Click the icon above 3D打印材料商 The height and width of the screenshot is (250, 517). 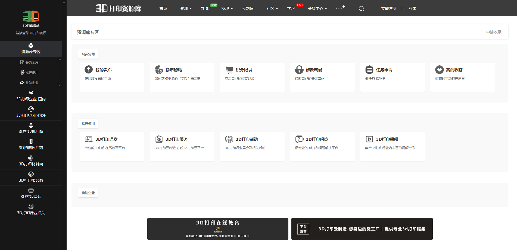point(31,158)
